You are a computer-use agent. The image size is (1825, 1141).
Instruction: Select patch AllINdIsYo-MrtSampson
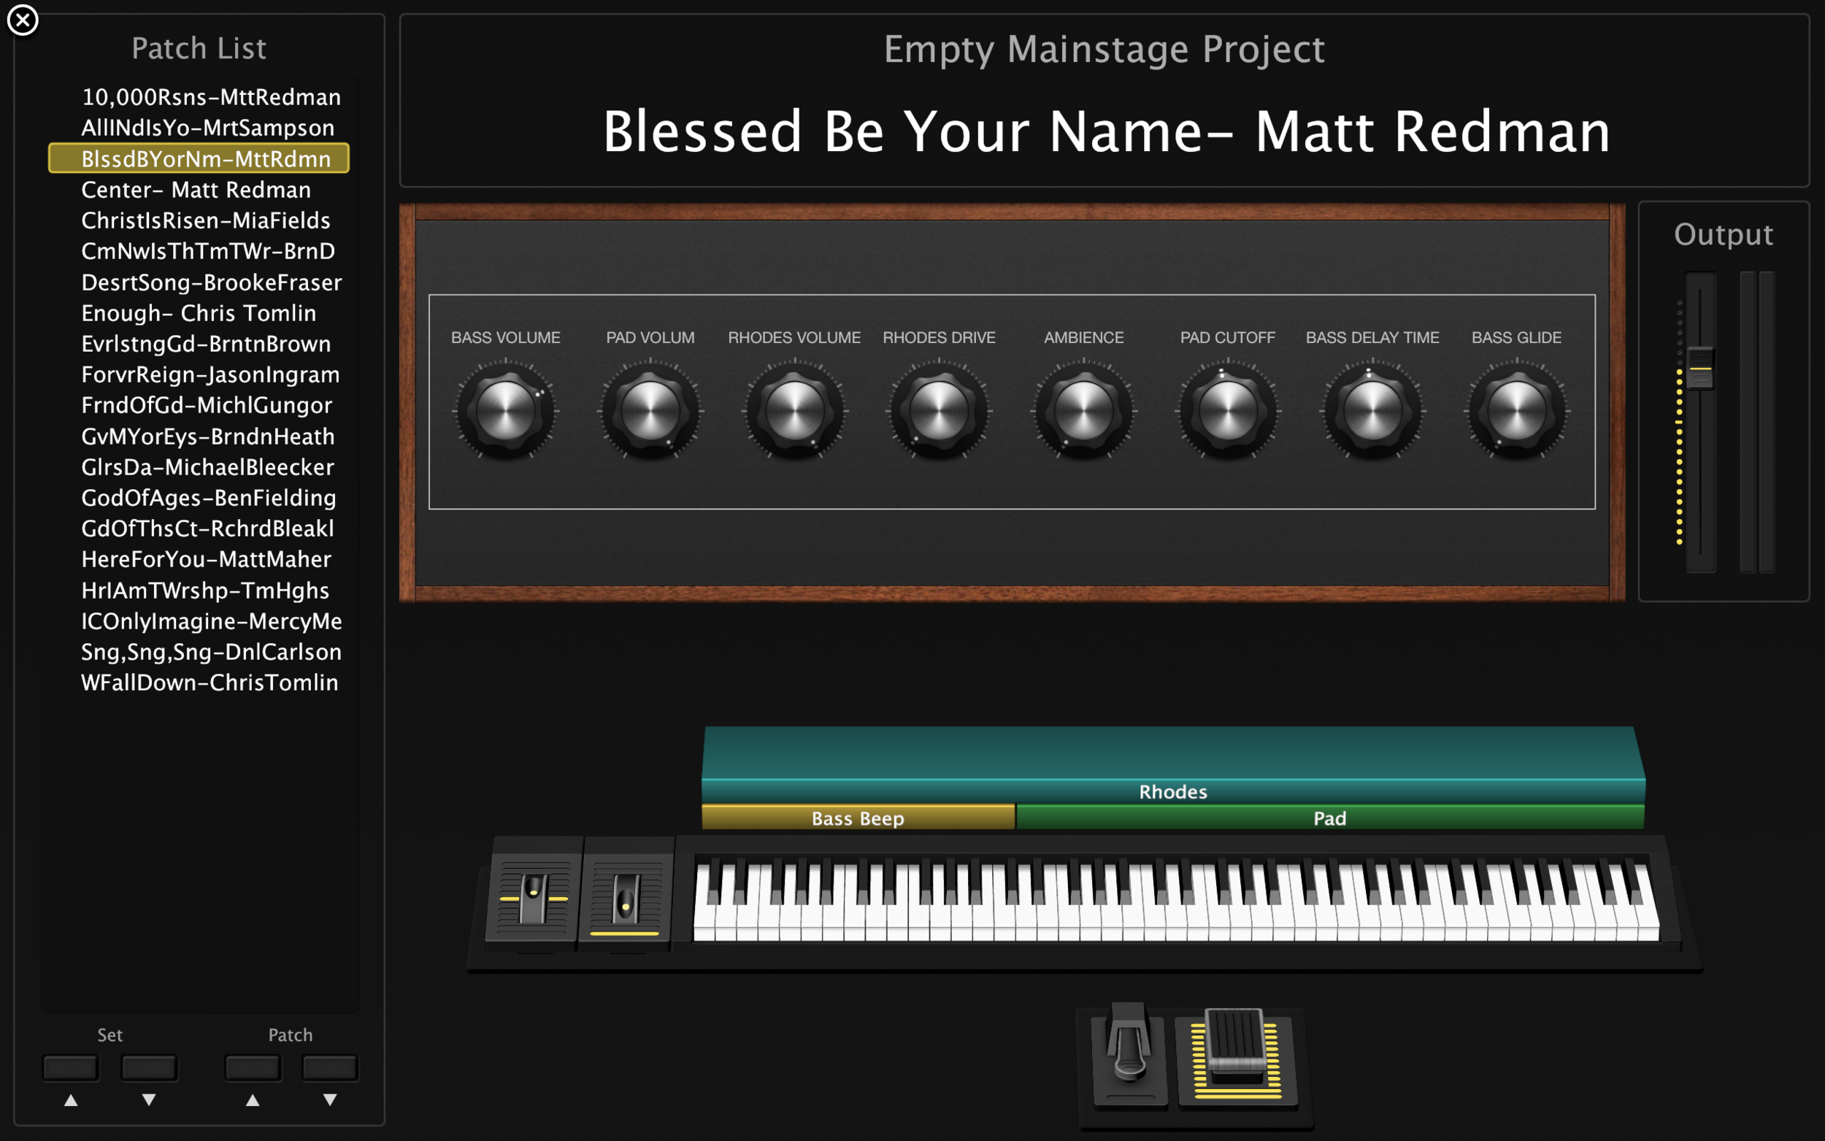click(199, 128)
